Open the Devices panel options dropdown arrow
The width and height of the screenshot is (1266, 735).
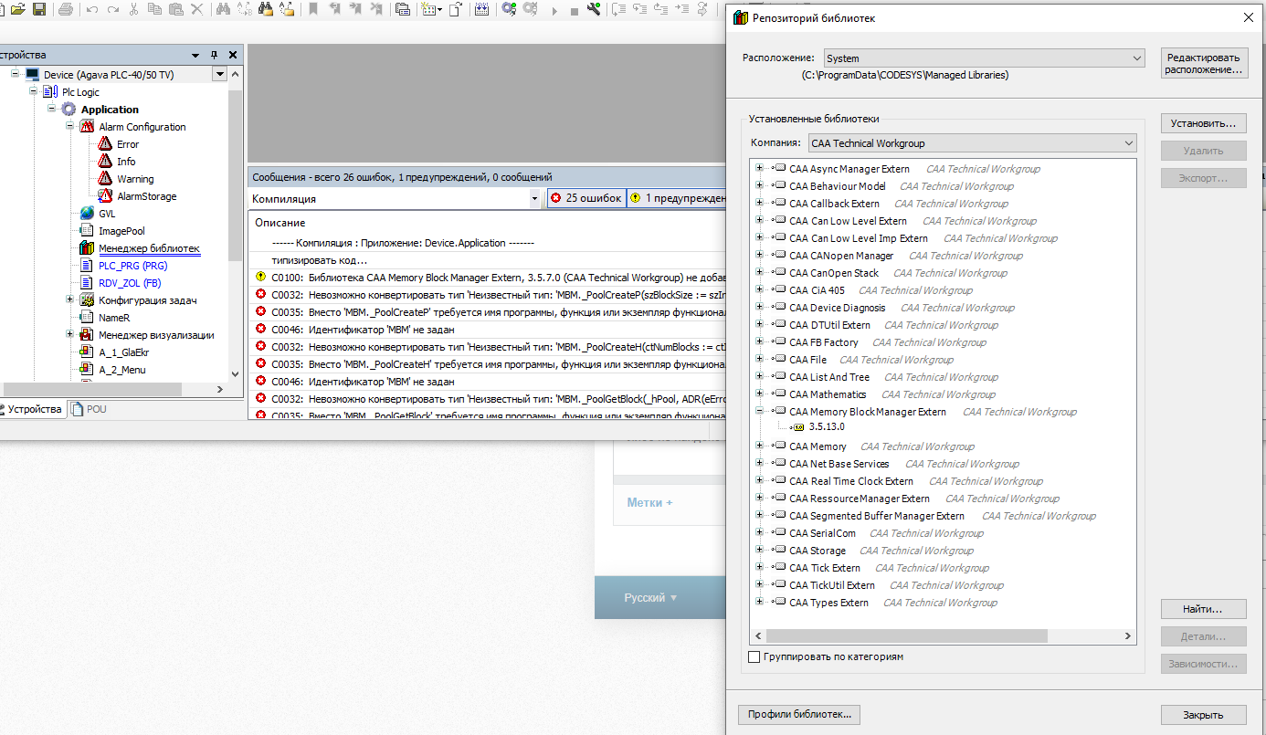pyautogui.click(x=195, y=55)
